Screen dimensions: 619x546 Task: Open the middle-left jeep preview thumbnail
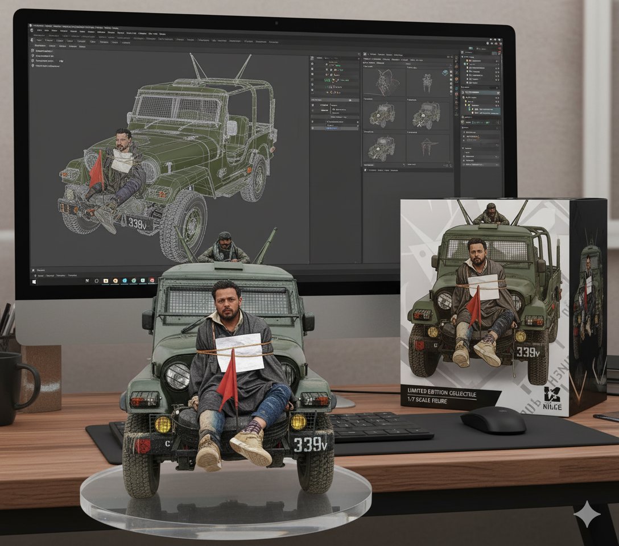point(383,115)
